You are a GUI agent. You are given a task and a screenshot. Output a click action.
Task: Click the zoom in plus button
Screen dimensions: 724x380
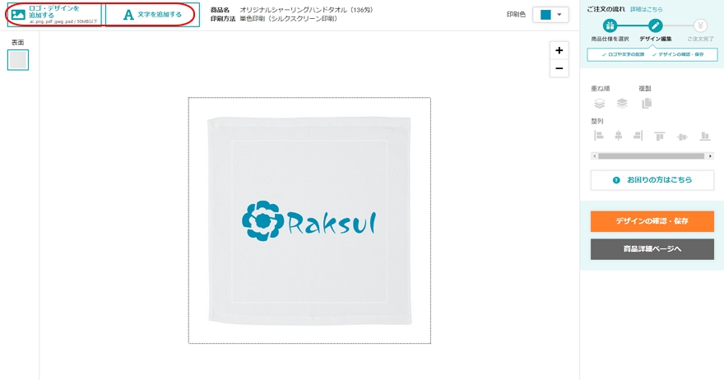[x=559, y=50]
